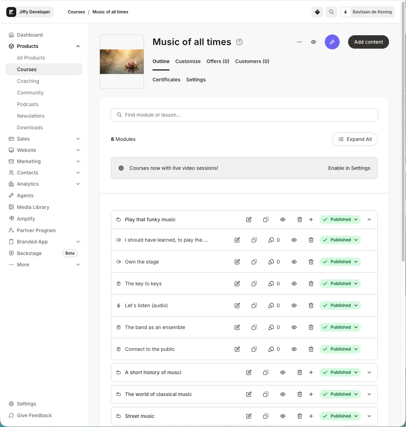The width and height of the screenshot is (406, 427).
Task: Click the purple AI sparkle button
Action: tap(332, 42)
